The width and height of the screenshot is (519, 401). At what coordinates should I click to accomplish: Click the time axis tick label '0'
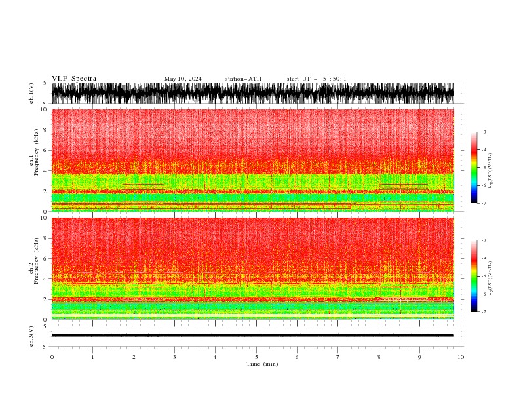pos(52,357)
